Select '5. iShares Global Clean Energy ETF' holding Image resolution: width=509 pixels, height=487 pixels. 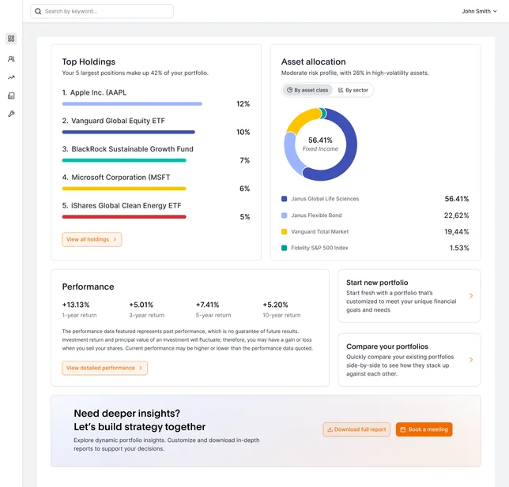point(122,205)
